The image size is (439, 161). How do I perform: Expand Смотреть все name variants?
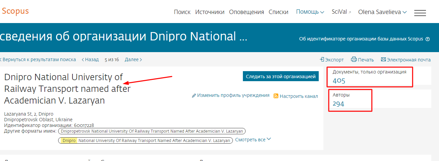coord(253,139)
